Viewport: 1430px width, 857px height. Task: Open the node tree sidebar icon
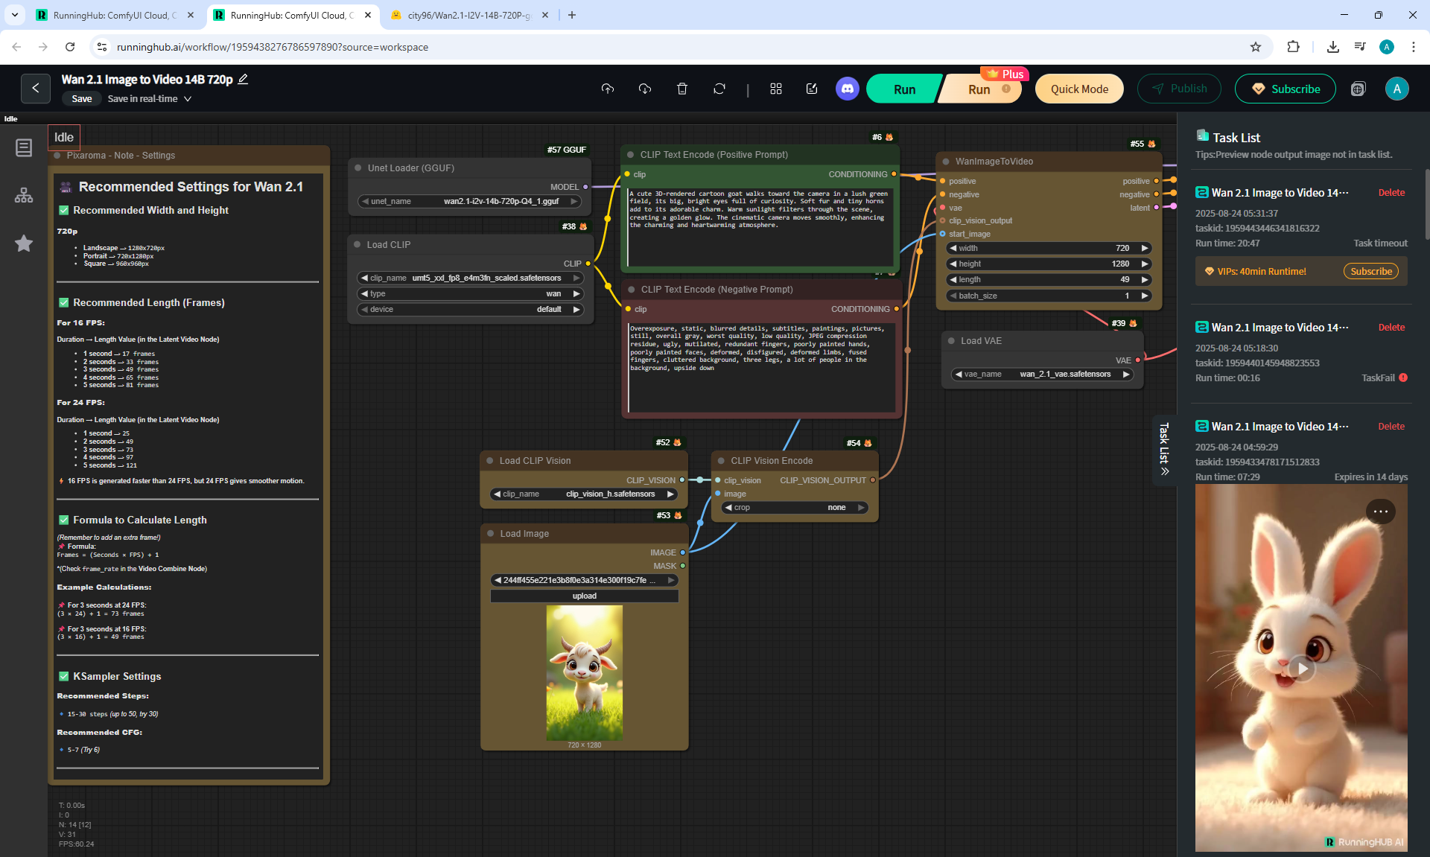(x=24, y=195)
